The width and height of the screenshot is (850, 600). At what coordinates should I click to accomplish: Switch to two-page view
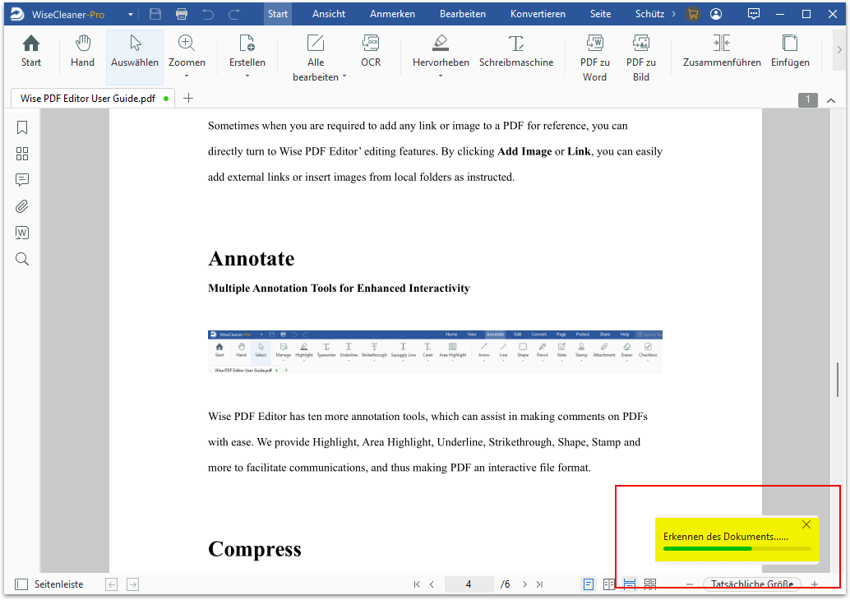coord(609,584)
